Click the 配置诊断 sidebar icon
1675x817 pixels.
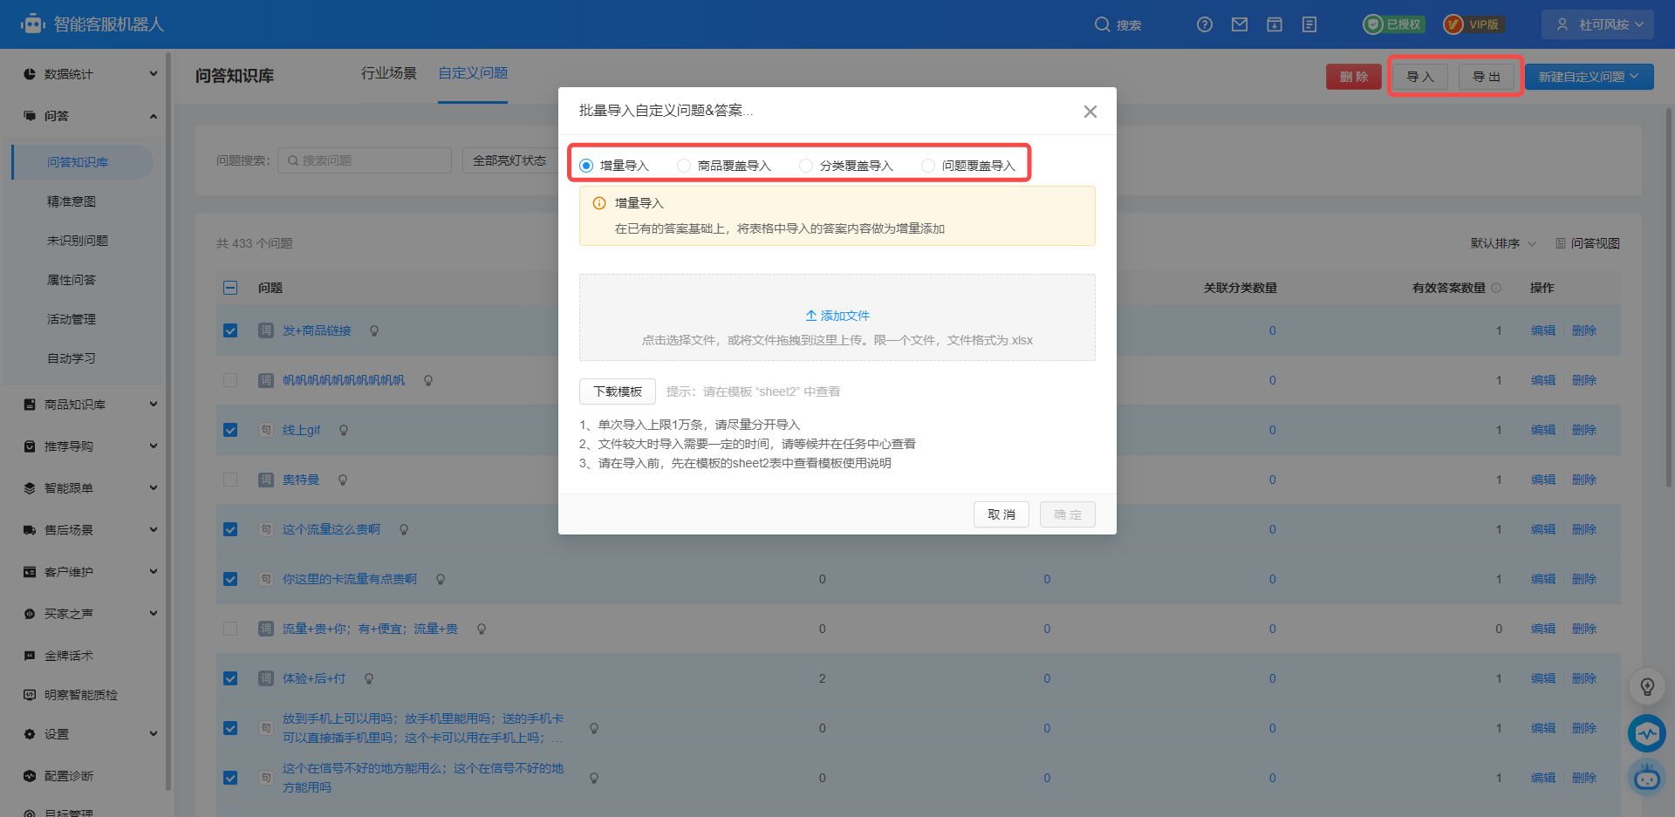click(x=30, y=776)
